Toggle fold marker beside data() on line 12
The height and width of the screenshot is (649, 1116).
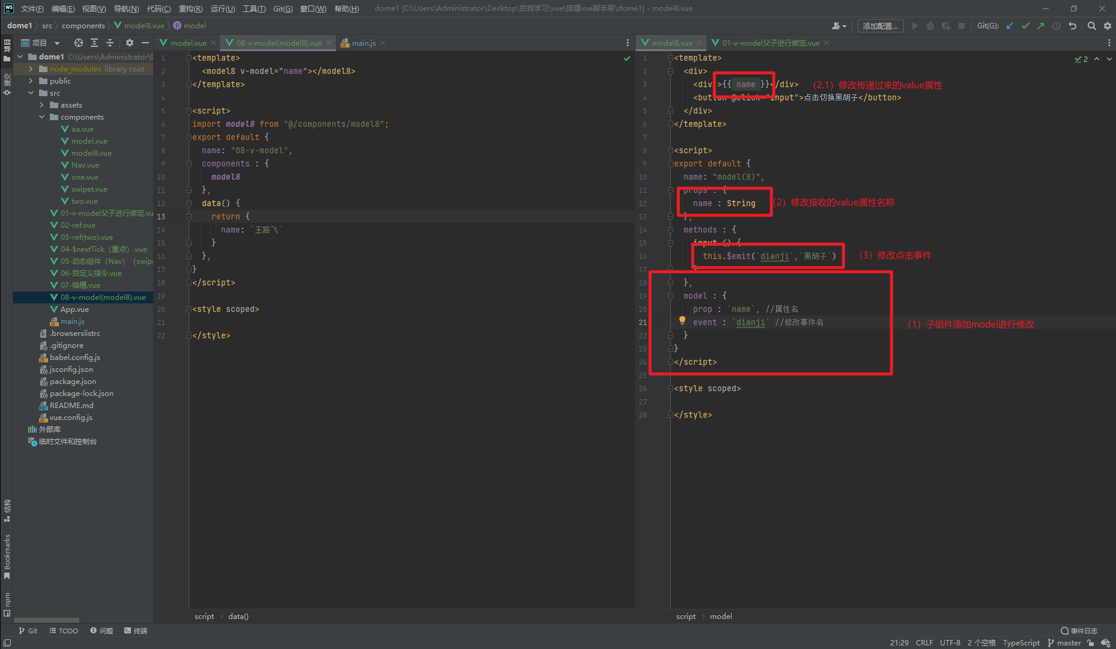189,203
